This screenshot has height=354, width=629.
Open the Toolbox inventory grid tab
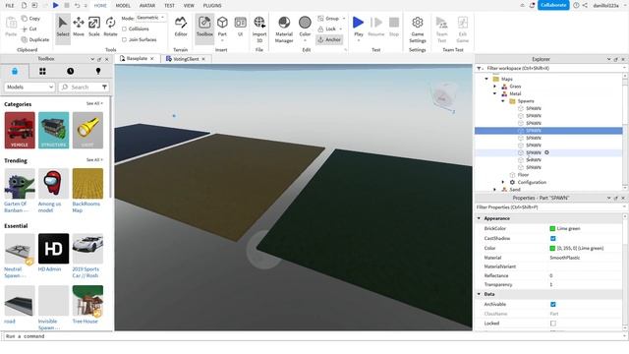tap(42, 71)
